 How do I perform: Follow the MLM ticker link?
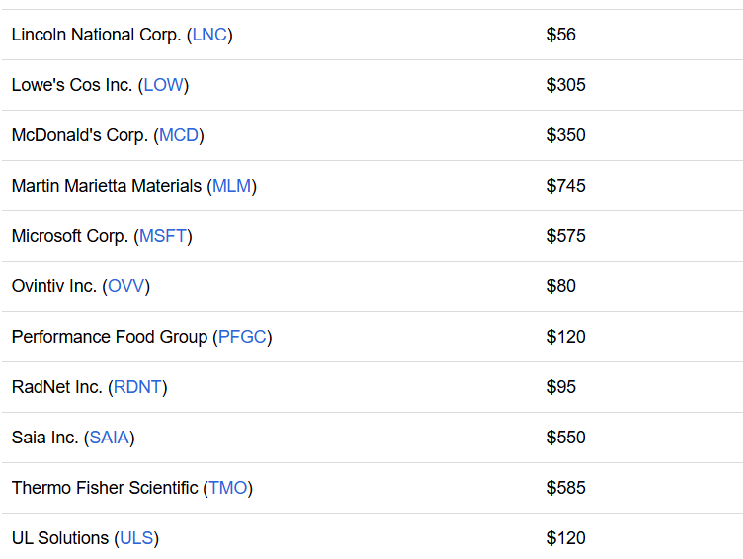(232, 186)
